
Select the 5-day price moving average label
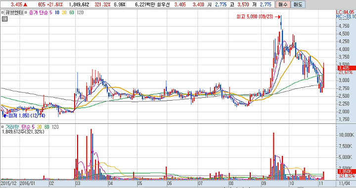[x=50, y=13]
